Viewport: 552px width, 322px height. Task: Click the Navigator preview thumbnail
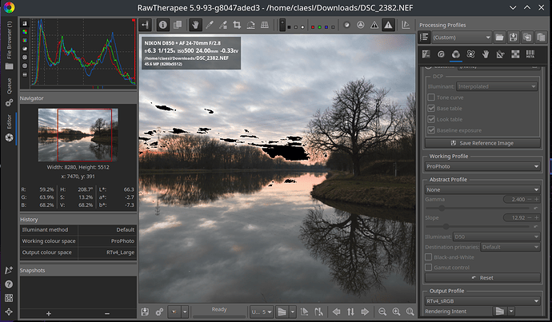[x=78, y=133]
